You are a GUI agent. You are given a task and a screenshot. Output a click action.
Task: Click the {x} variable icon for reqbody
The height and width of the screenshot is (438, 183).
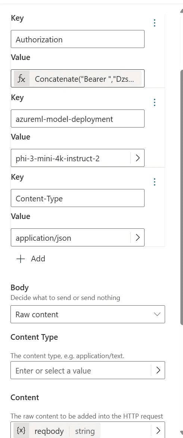click(x=21, y=431)
